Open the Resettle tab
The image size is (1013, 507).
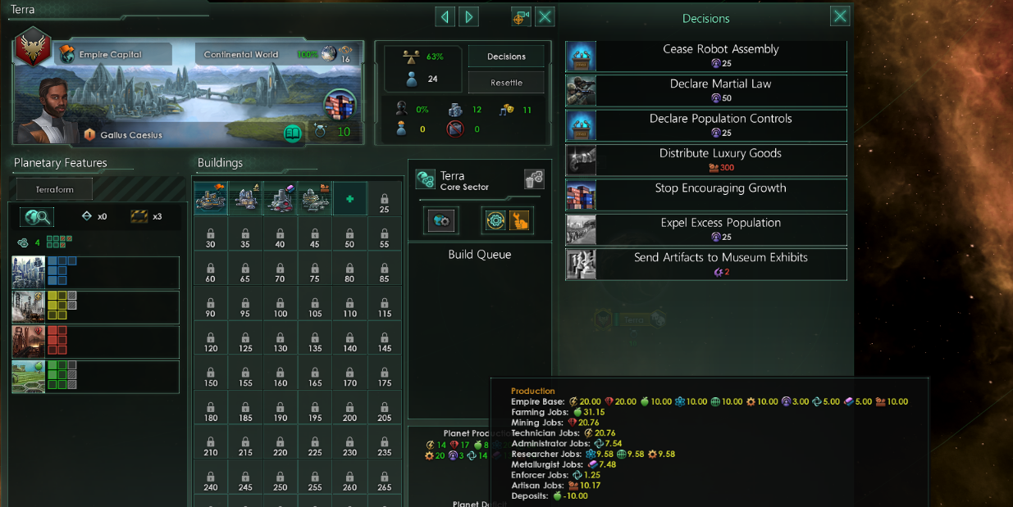[x=506, y=83]
